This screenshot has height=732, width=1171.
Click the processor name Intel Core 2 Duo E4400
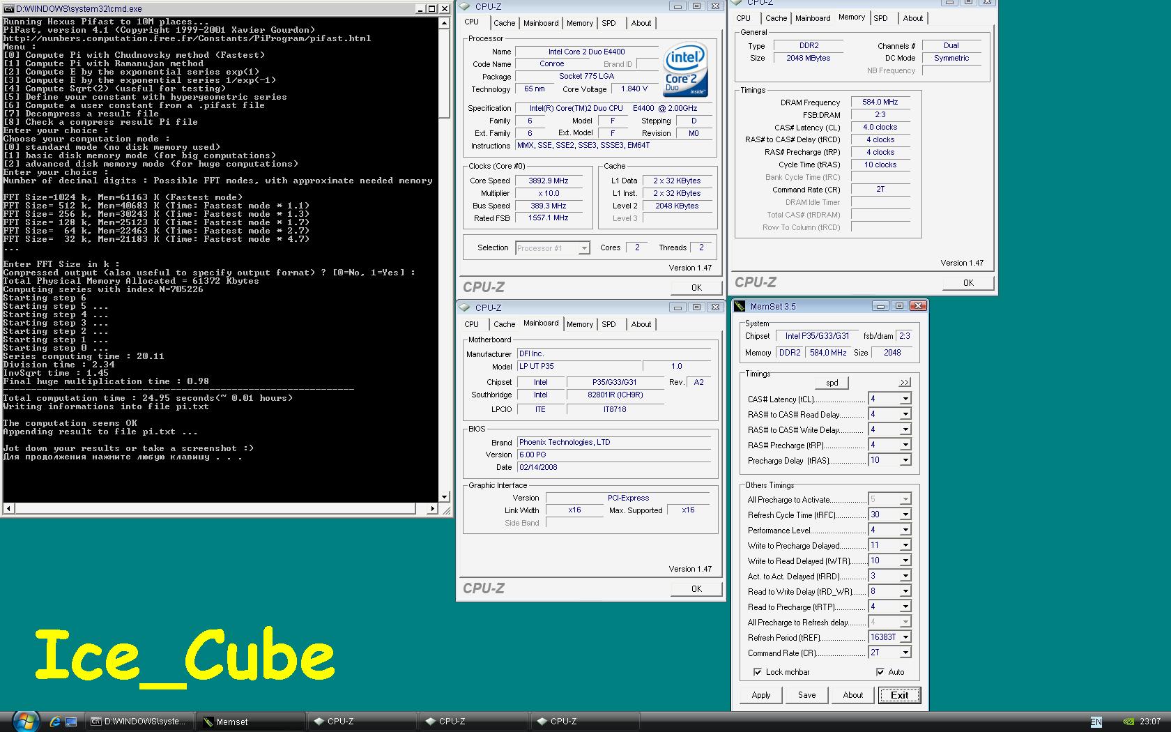(x=586, y=52)
